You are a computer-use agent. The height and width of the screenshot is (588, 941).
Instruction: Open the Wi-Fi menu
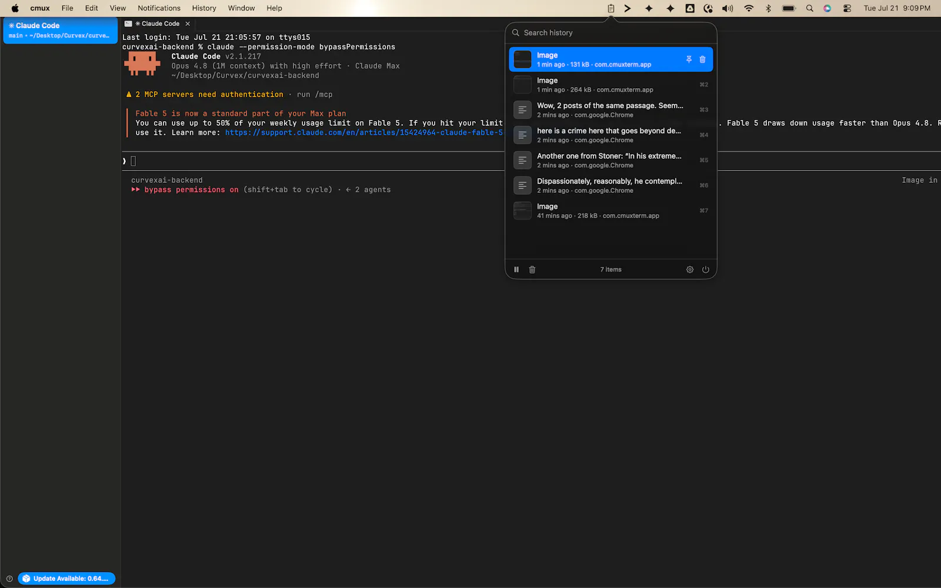[749, 8]
